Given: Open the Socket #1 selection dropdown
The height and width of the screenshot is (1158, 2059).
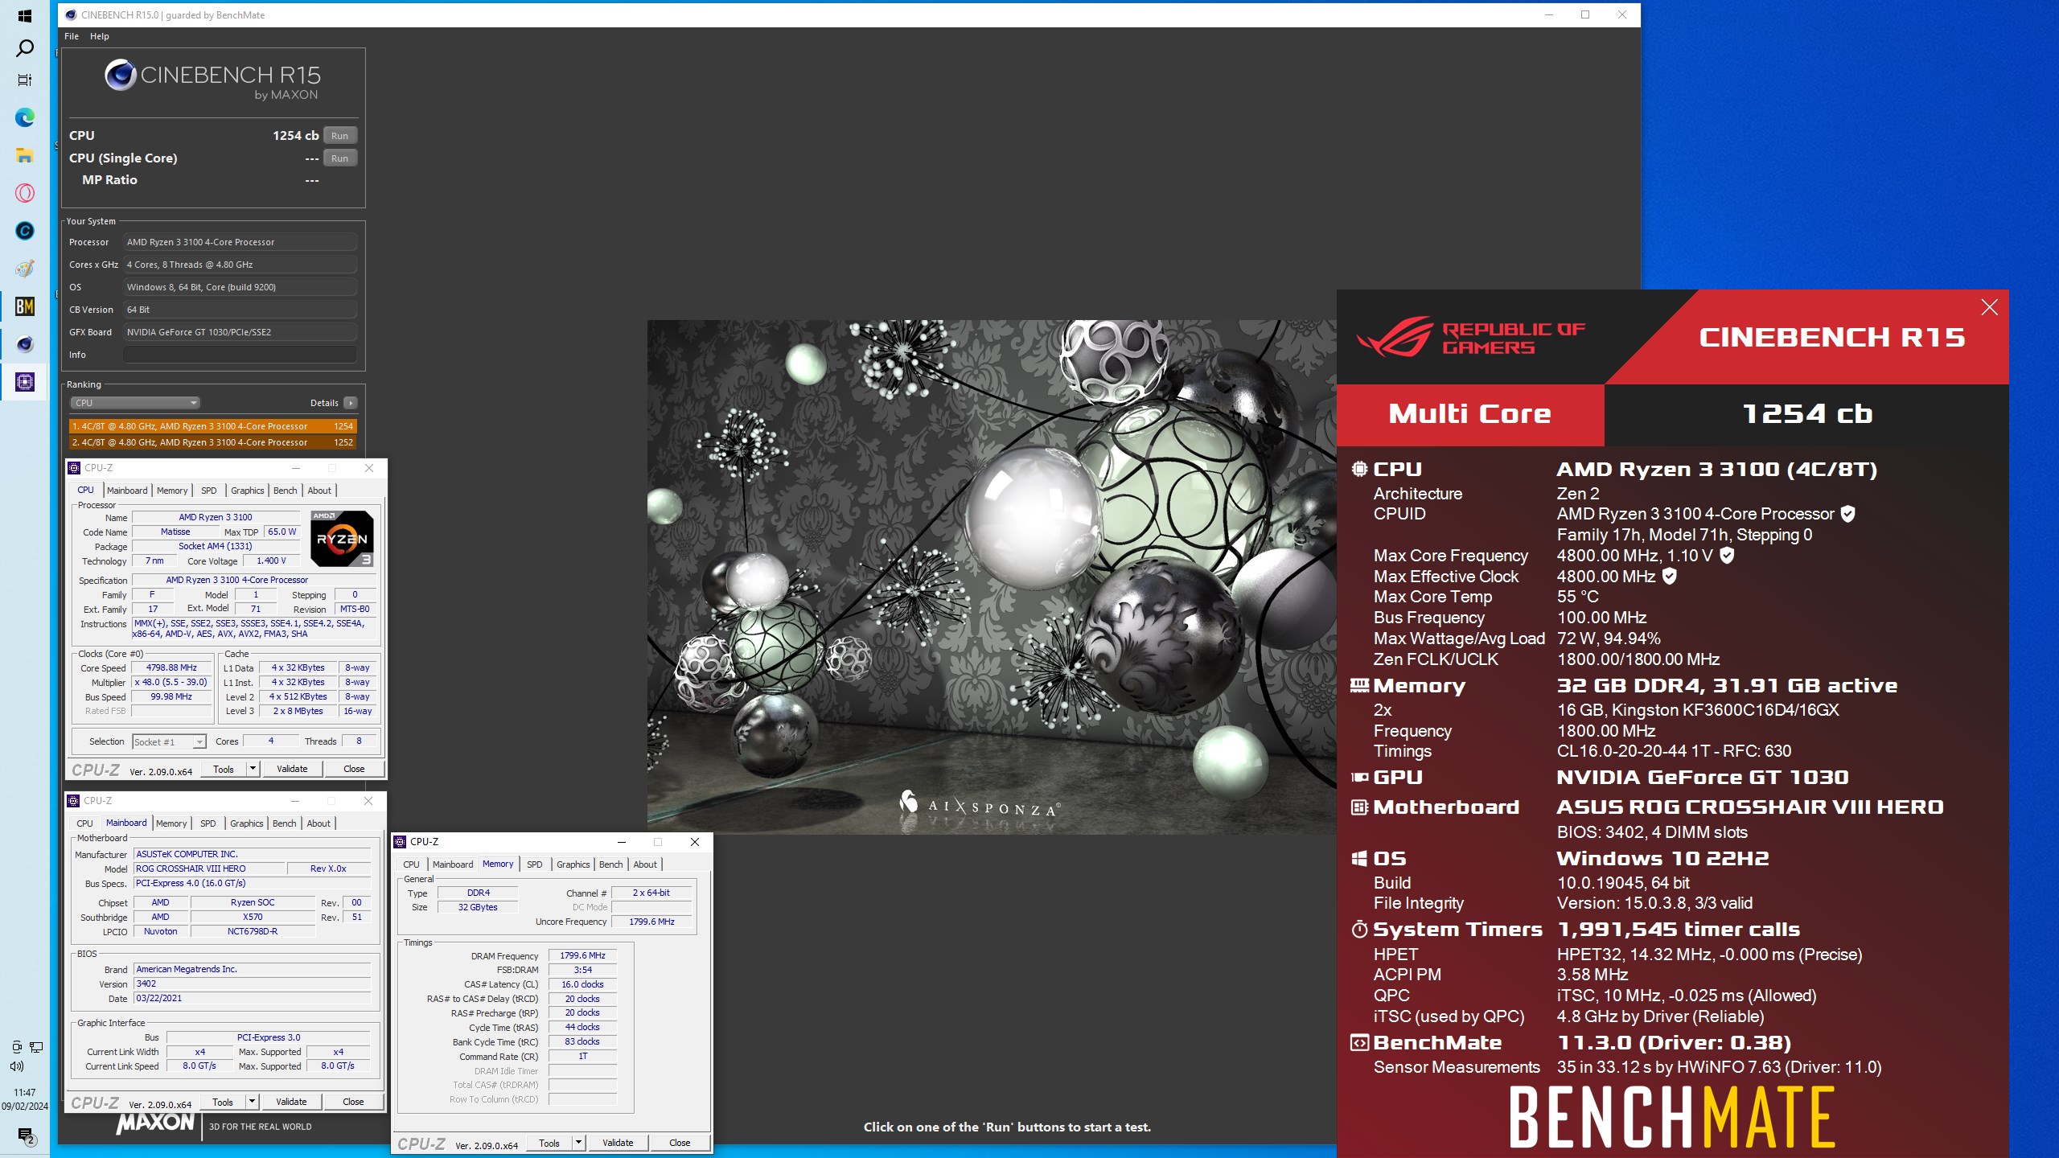Looking at the screenshot, I should click(x=169, y=741).
